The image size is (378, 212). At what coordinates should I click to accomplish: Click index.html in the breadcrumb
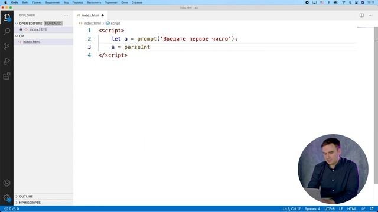92,24
